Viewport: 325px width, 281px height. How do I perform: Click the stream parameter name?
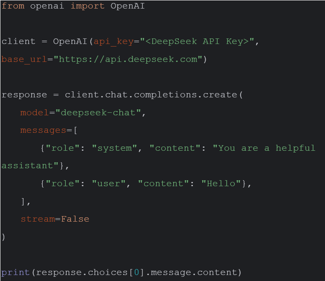38,219
